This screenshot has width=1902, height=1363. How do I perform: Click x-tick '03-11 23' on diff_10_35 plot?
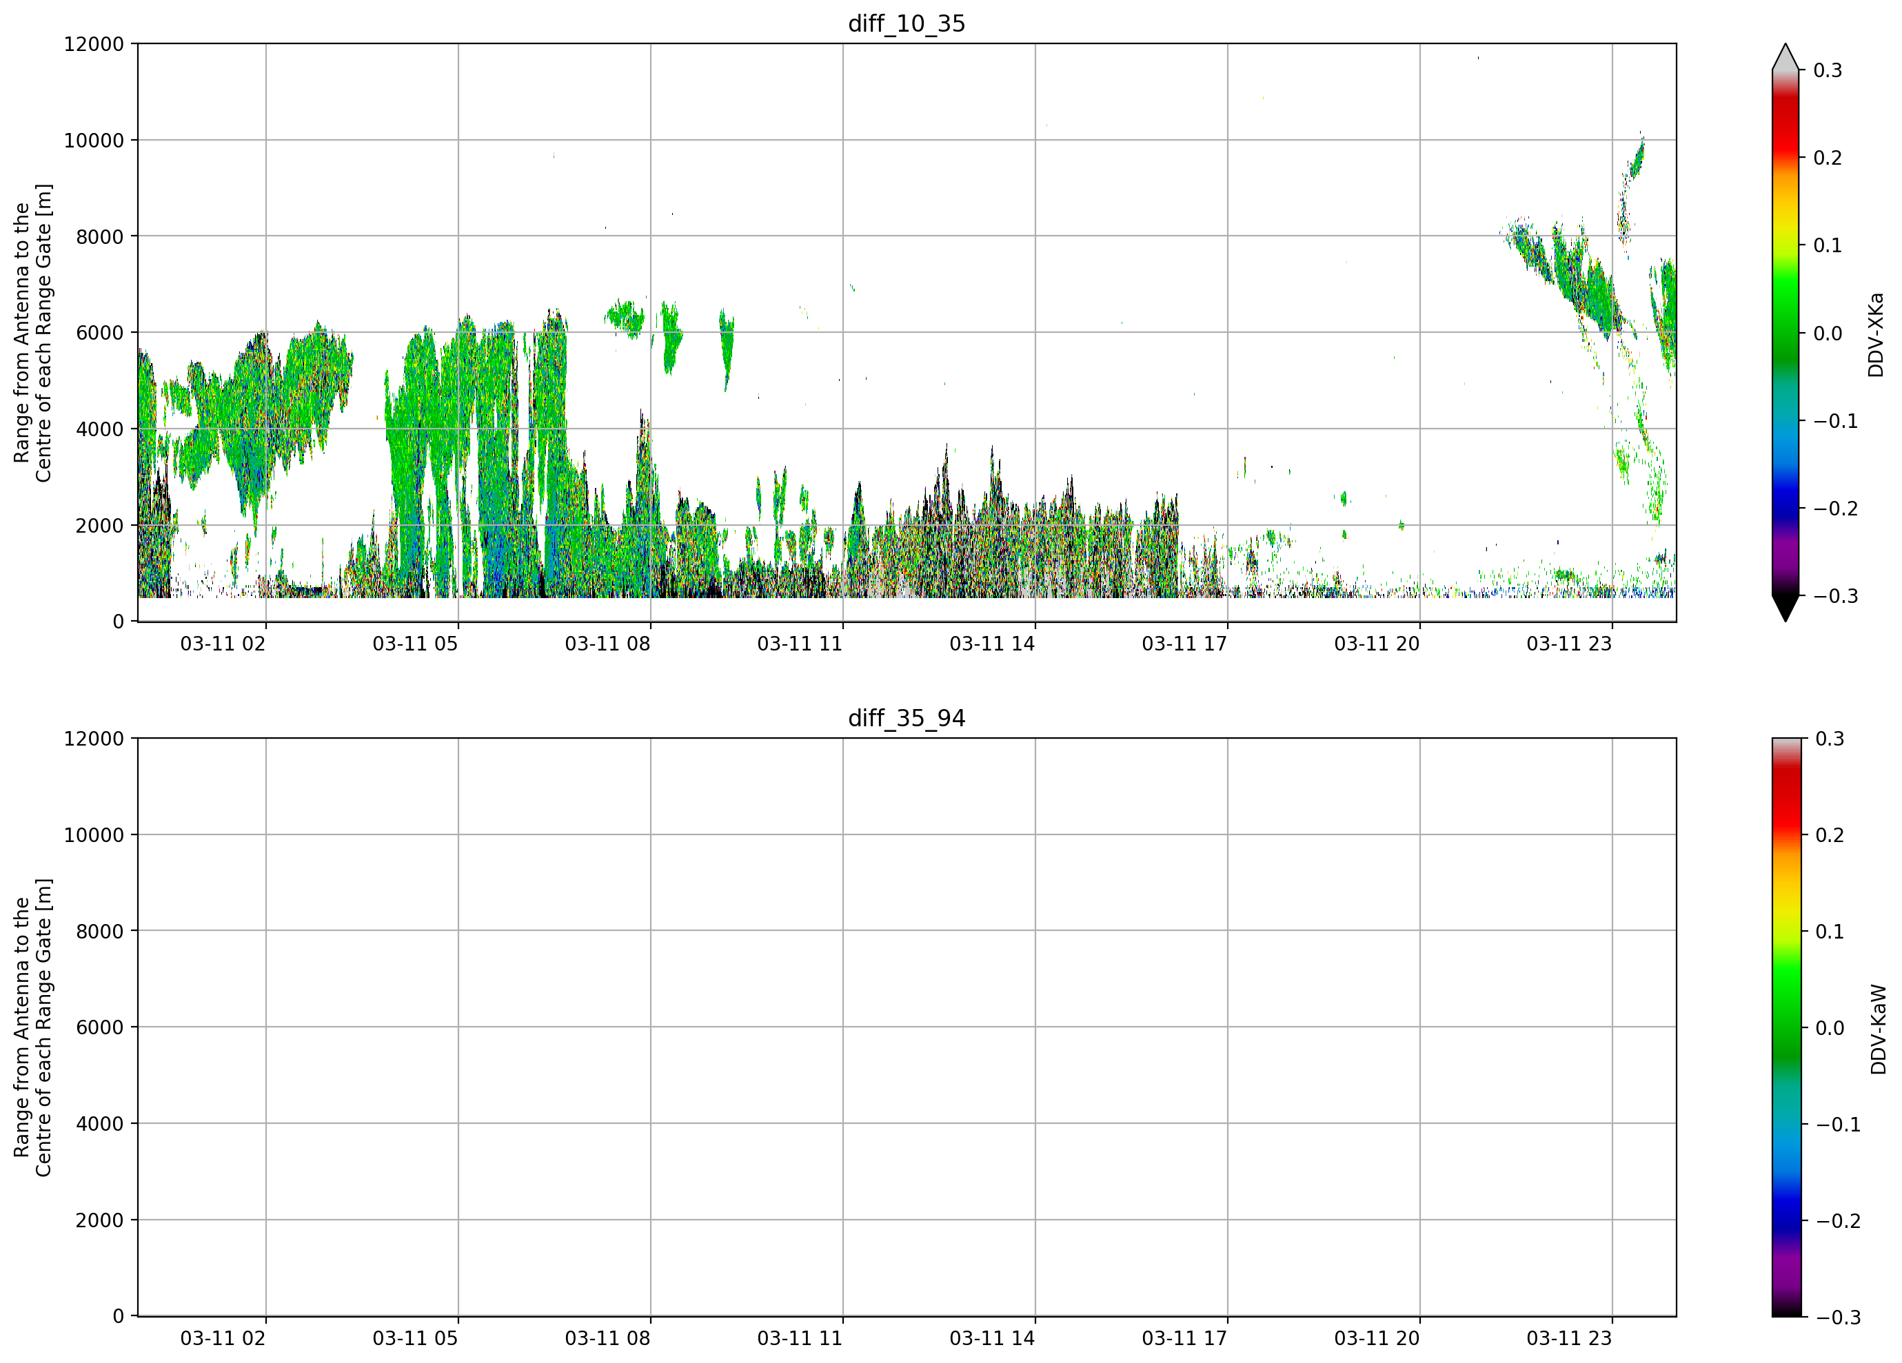click(x=1569, y=644)
